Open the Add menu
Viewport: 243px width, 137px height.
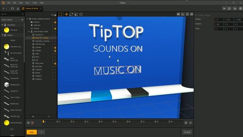pos(21,3)
